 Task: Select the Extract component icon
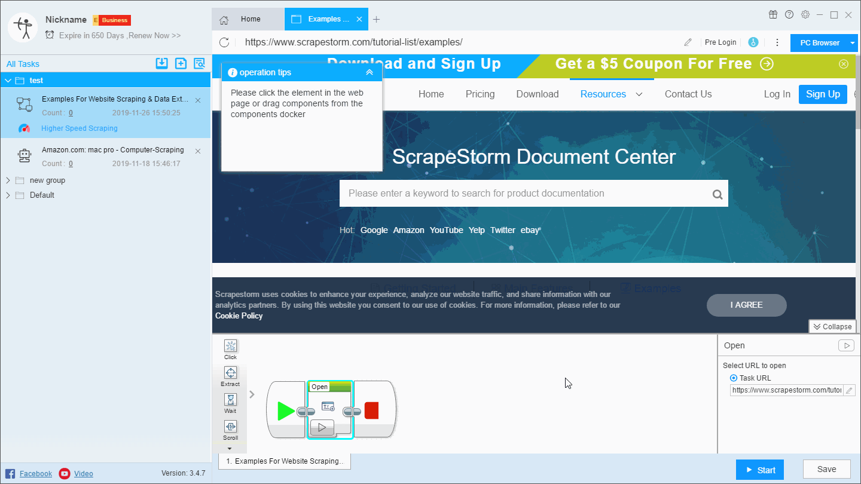[230, 373]
